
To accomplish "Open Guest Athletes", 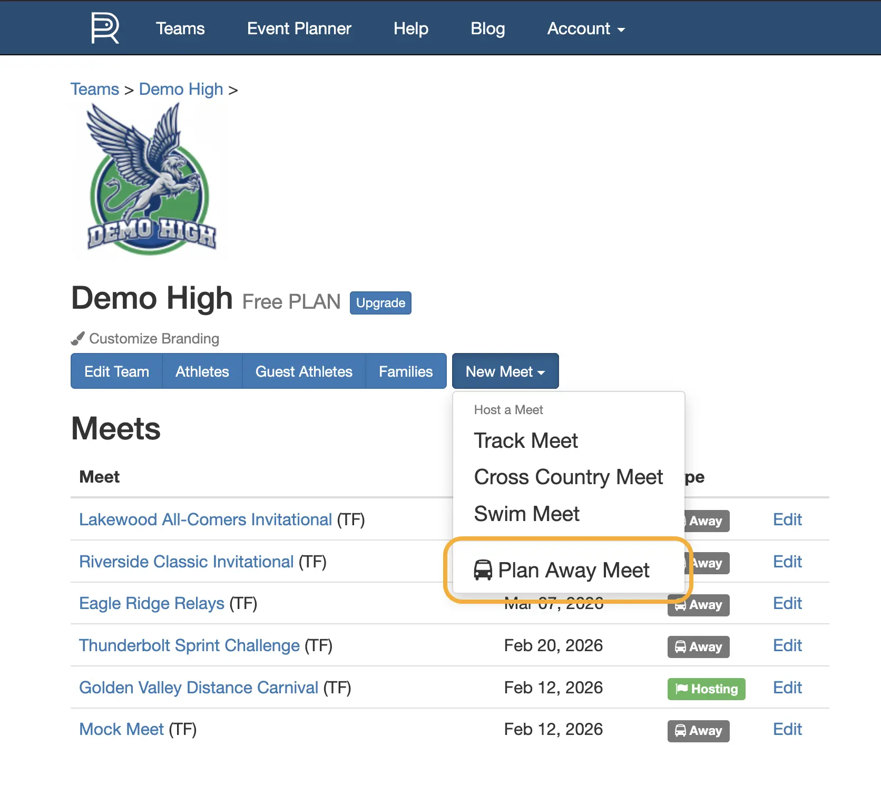I will point(304,371).
